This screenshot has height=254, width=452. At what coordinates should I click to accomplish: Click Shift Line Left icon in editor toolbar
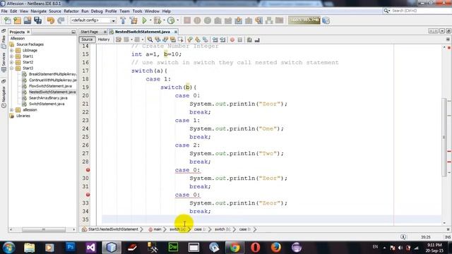215,40
